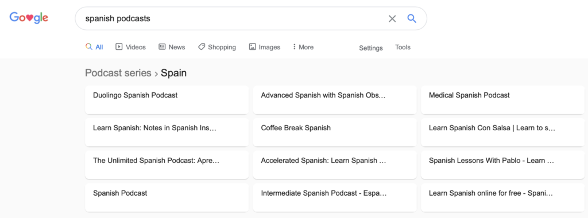Click the Images picture icon

pos(253,47)
